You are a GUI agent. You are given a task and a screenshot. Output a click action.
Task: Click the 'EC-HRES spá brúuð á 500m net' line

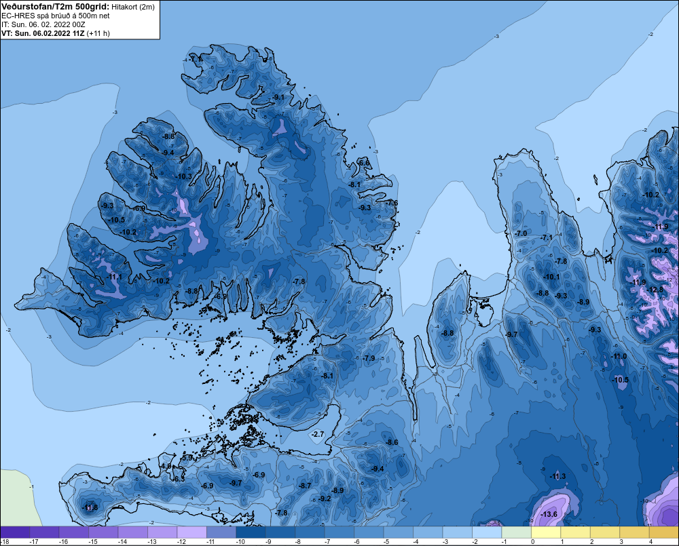(x=56, y=16)
